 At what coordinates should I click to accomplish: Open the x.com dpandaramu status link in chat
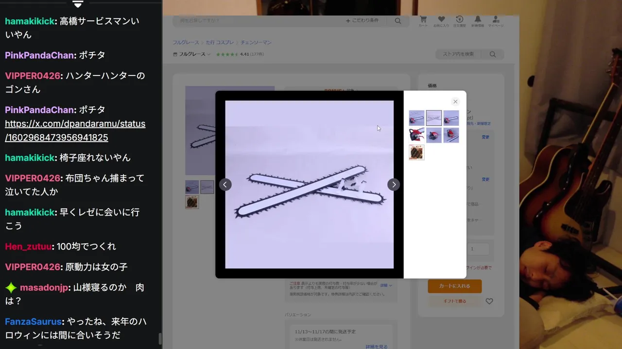(75, 130)
